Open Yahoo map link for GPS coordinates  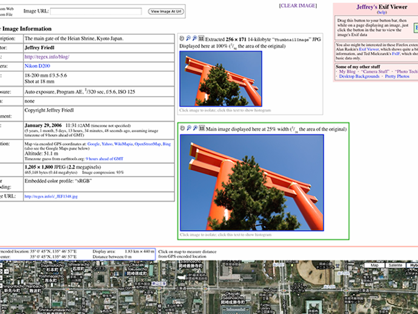(107, 144)
